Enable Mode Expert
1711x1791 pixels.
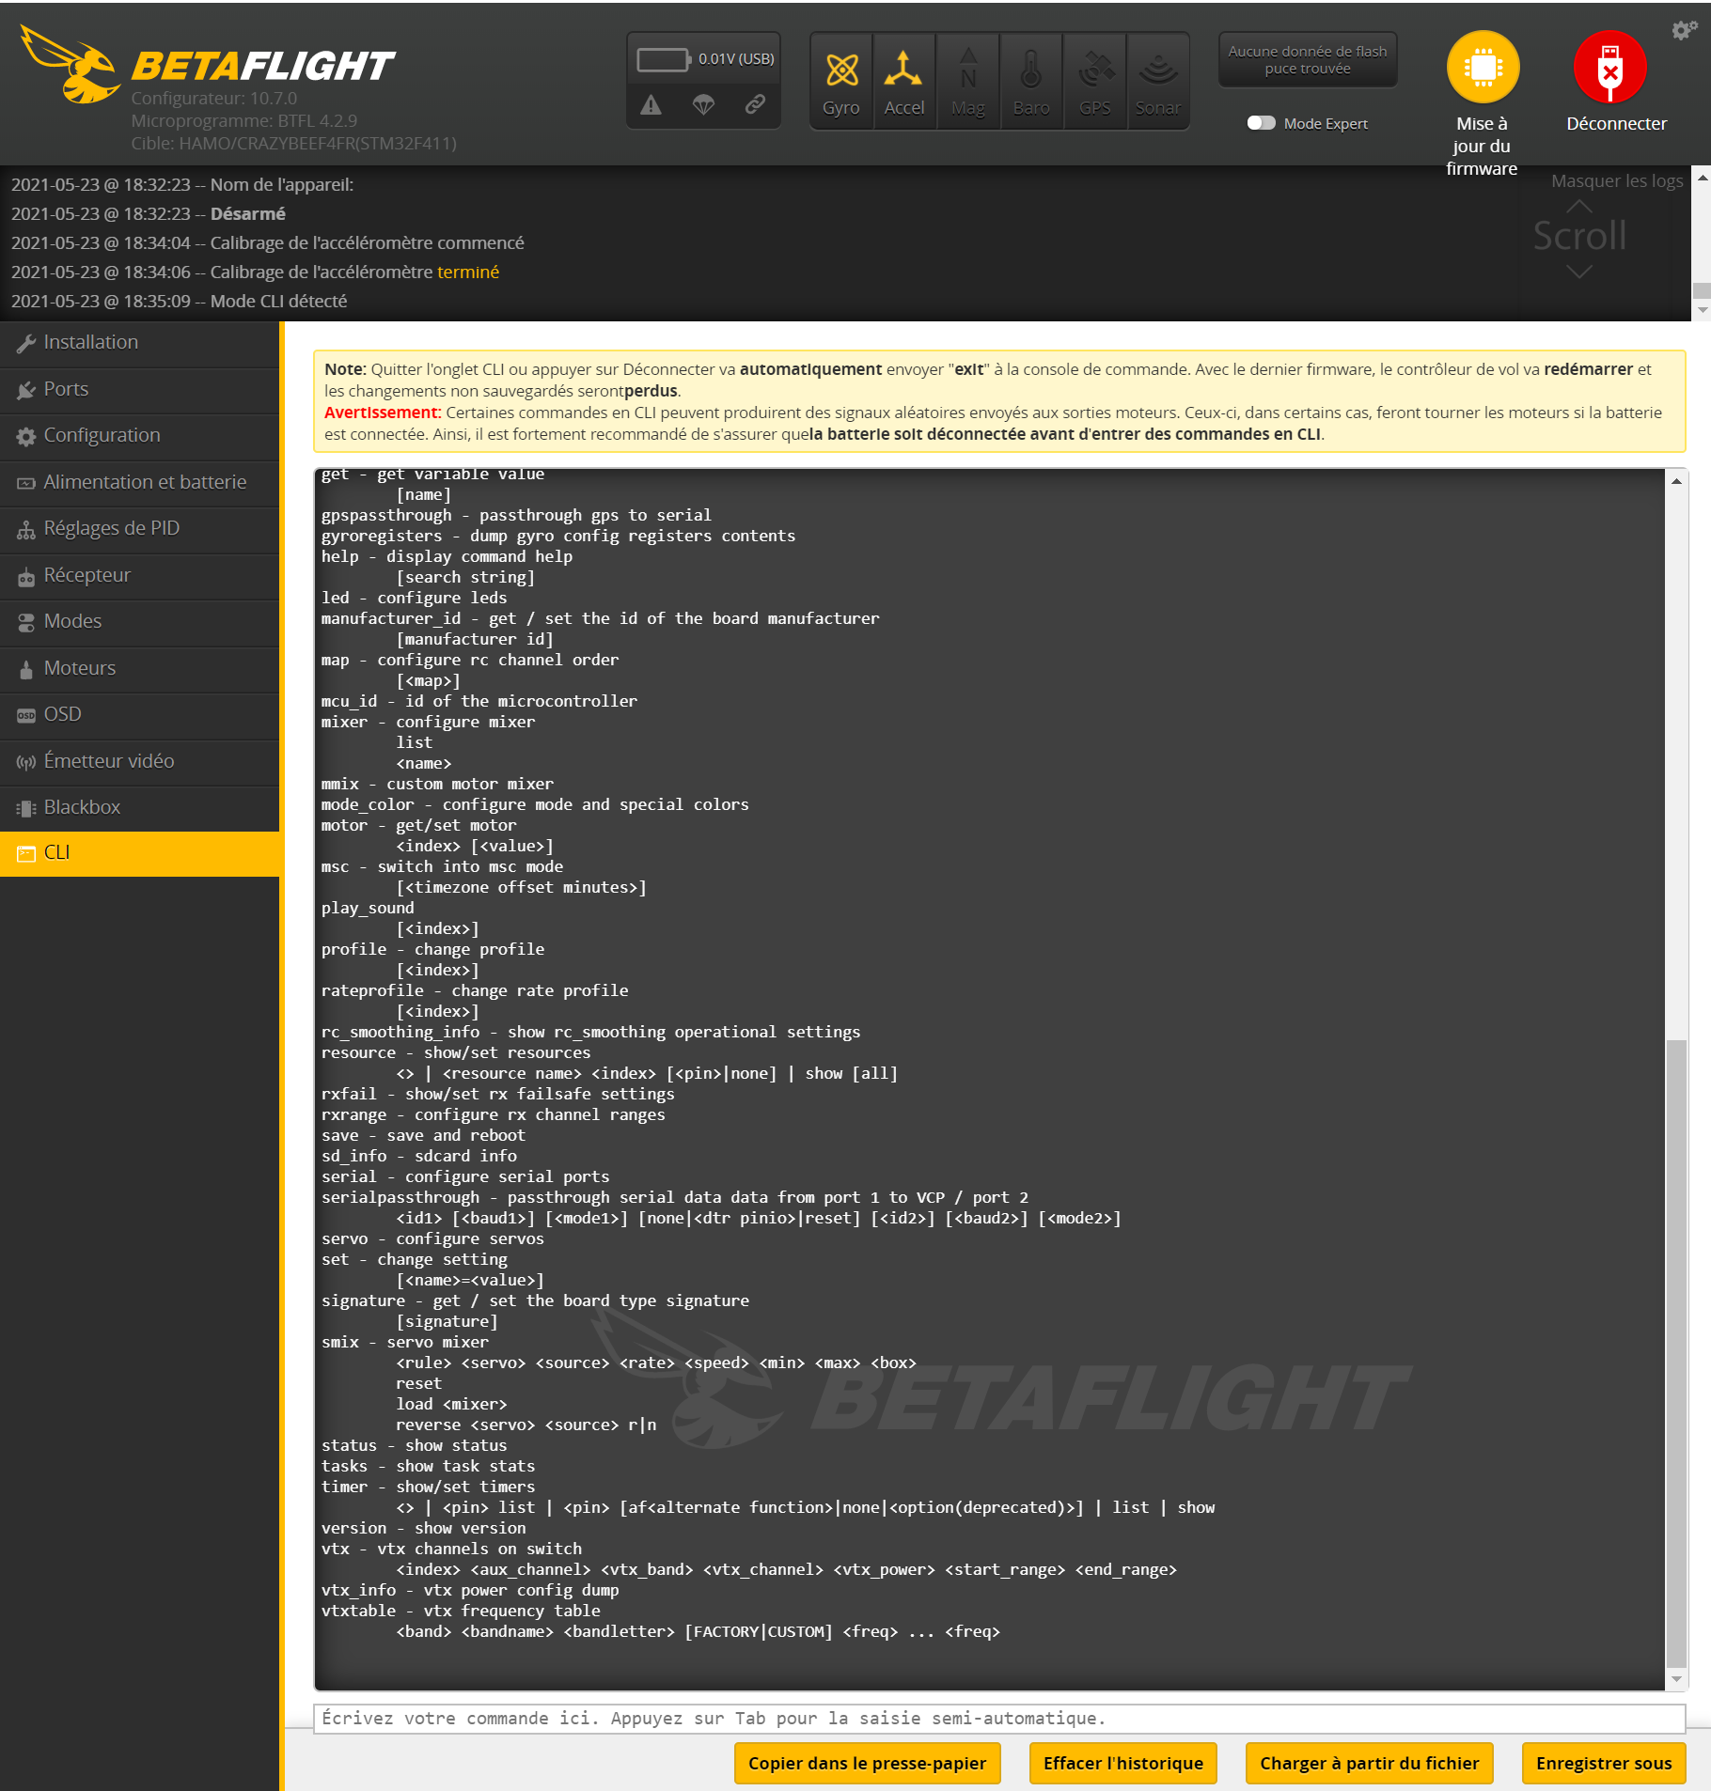(x=1264, y=123)
